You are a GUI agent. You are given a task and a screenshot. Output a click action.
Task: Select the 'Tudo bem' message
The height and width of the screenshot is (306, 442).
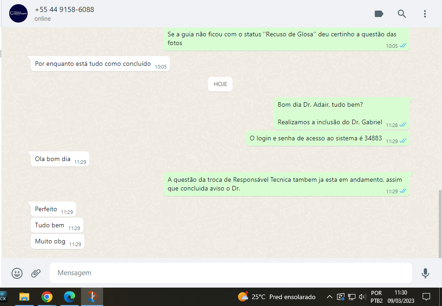pyautogui.click(x=57, y=225)
